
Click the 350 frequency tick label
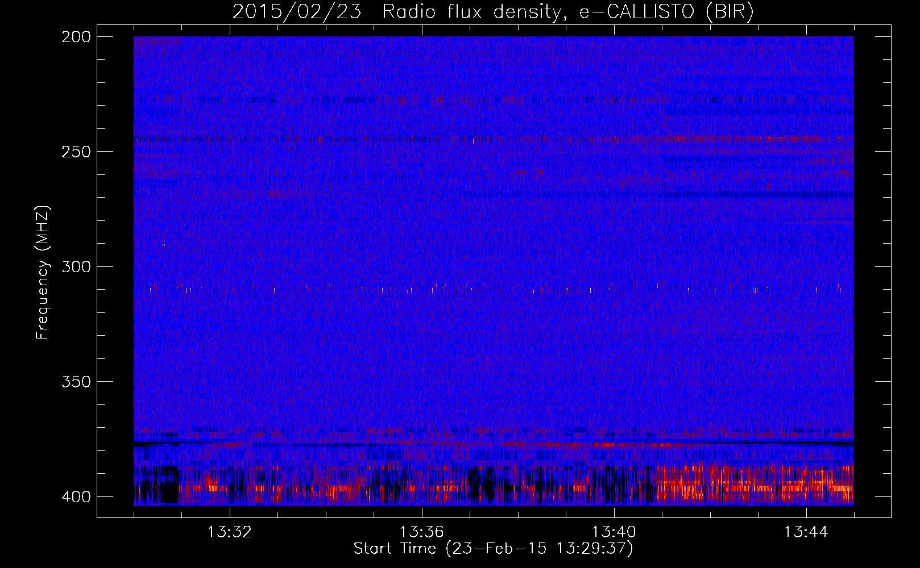76,381
